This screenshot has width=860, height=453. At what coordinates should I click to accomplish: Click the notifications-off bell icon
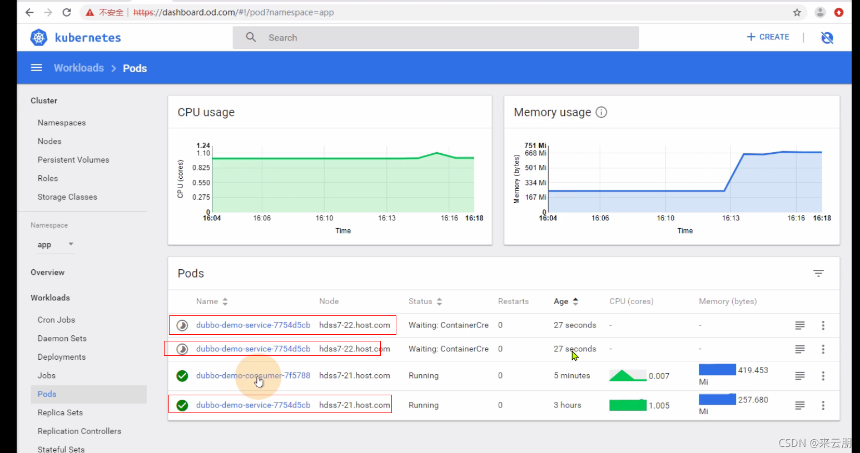click(x=827, y=37)
